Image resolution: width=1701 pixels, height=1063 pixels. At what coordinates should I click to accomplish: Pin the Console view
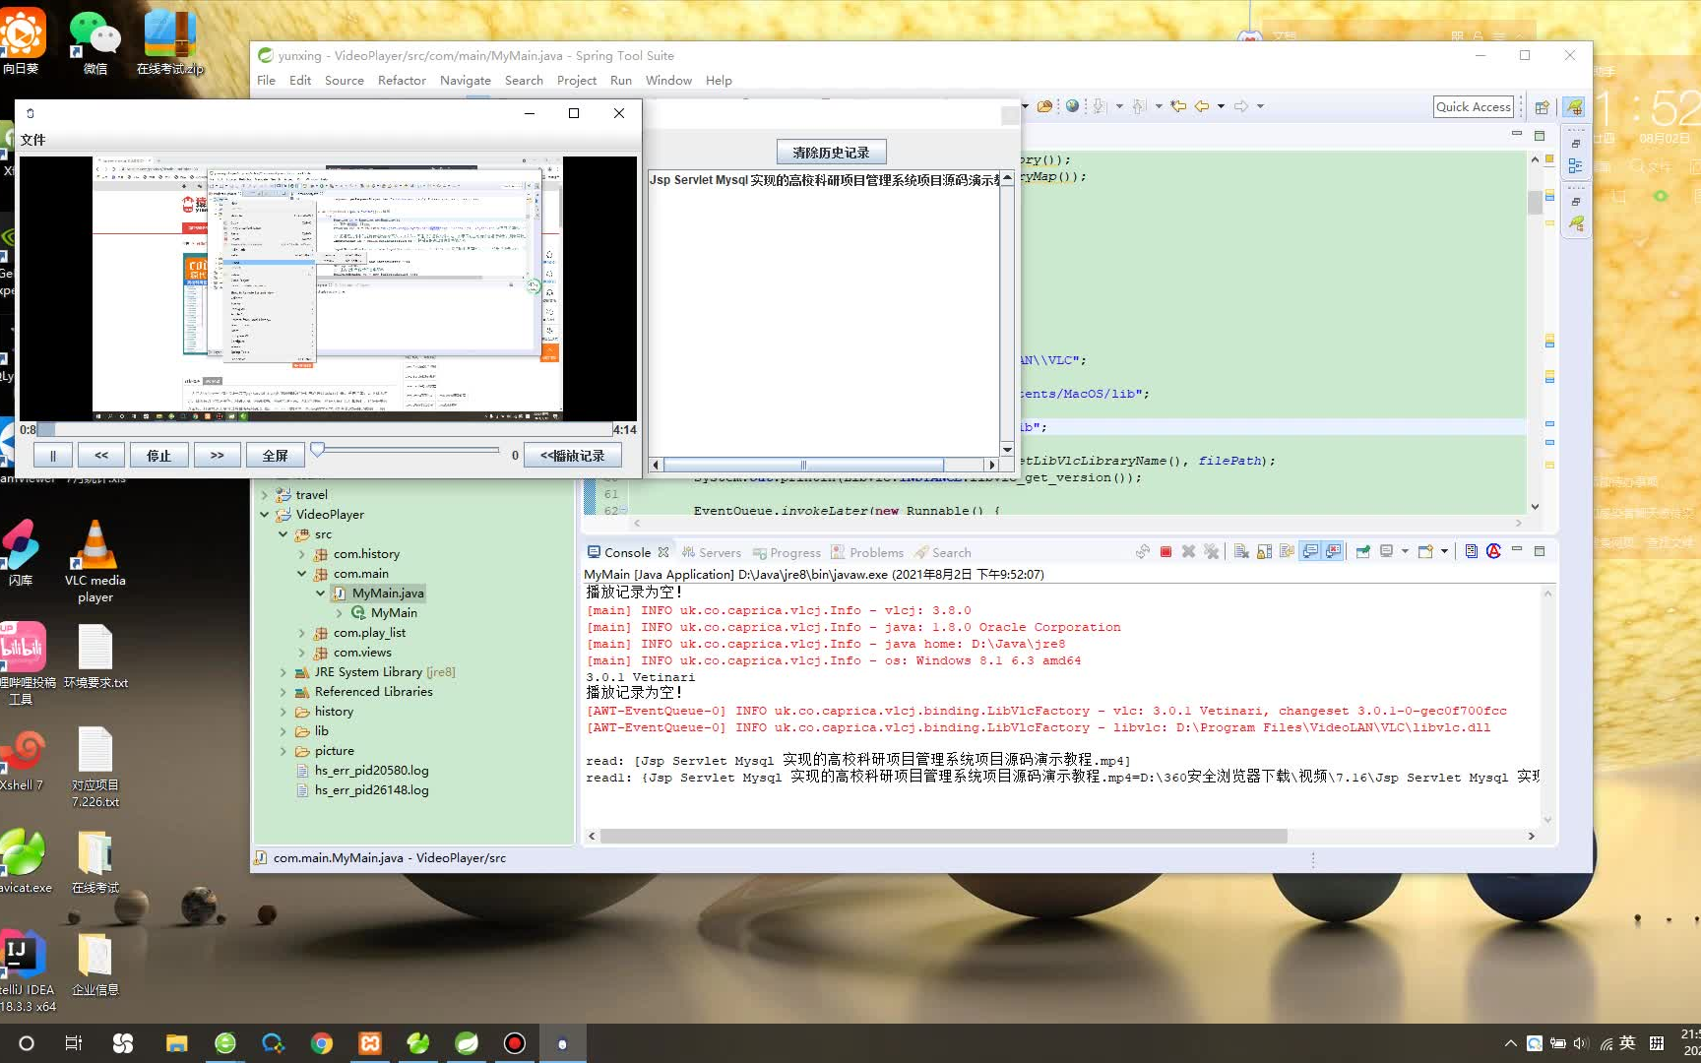point(1363,552)
